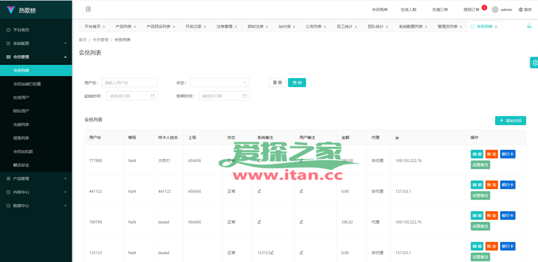Expand the 系统配置 sidebar menu
The height and width of the screenshot is (262, 538).
pos(36,43)
